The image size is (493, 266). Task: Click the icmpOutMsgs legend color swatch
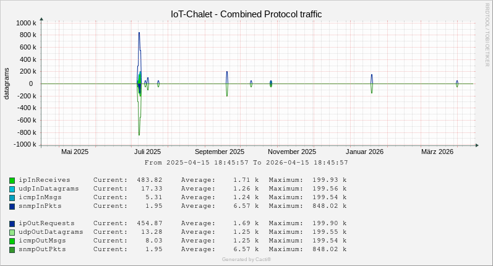pos(12,241)
